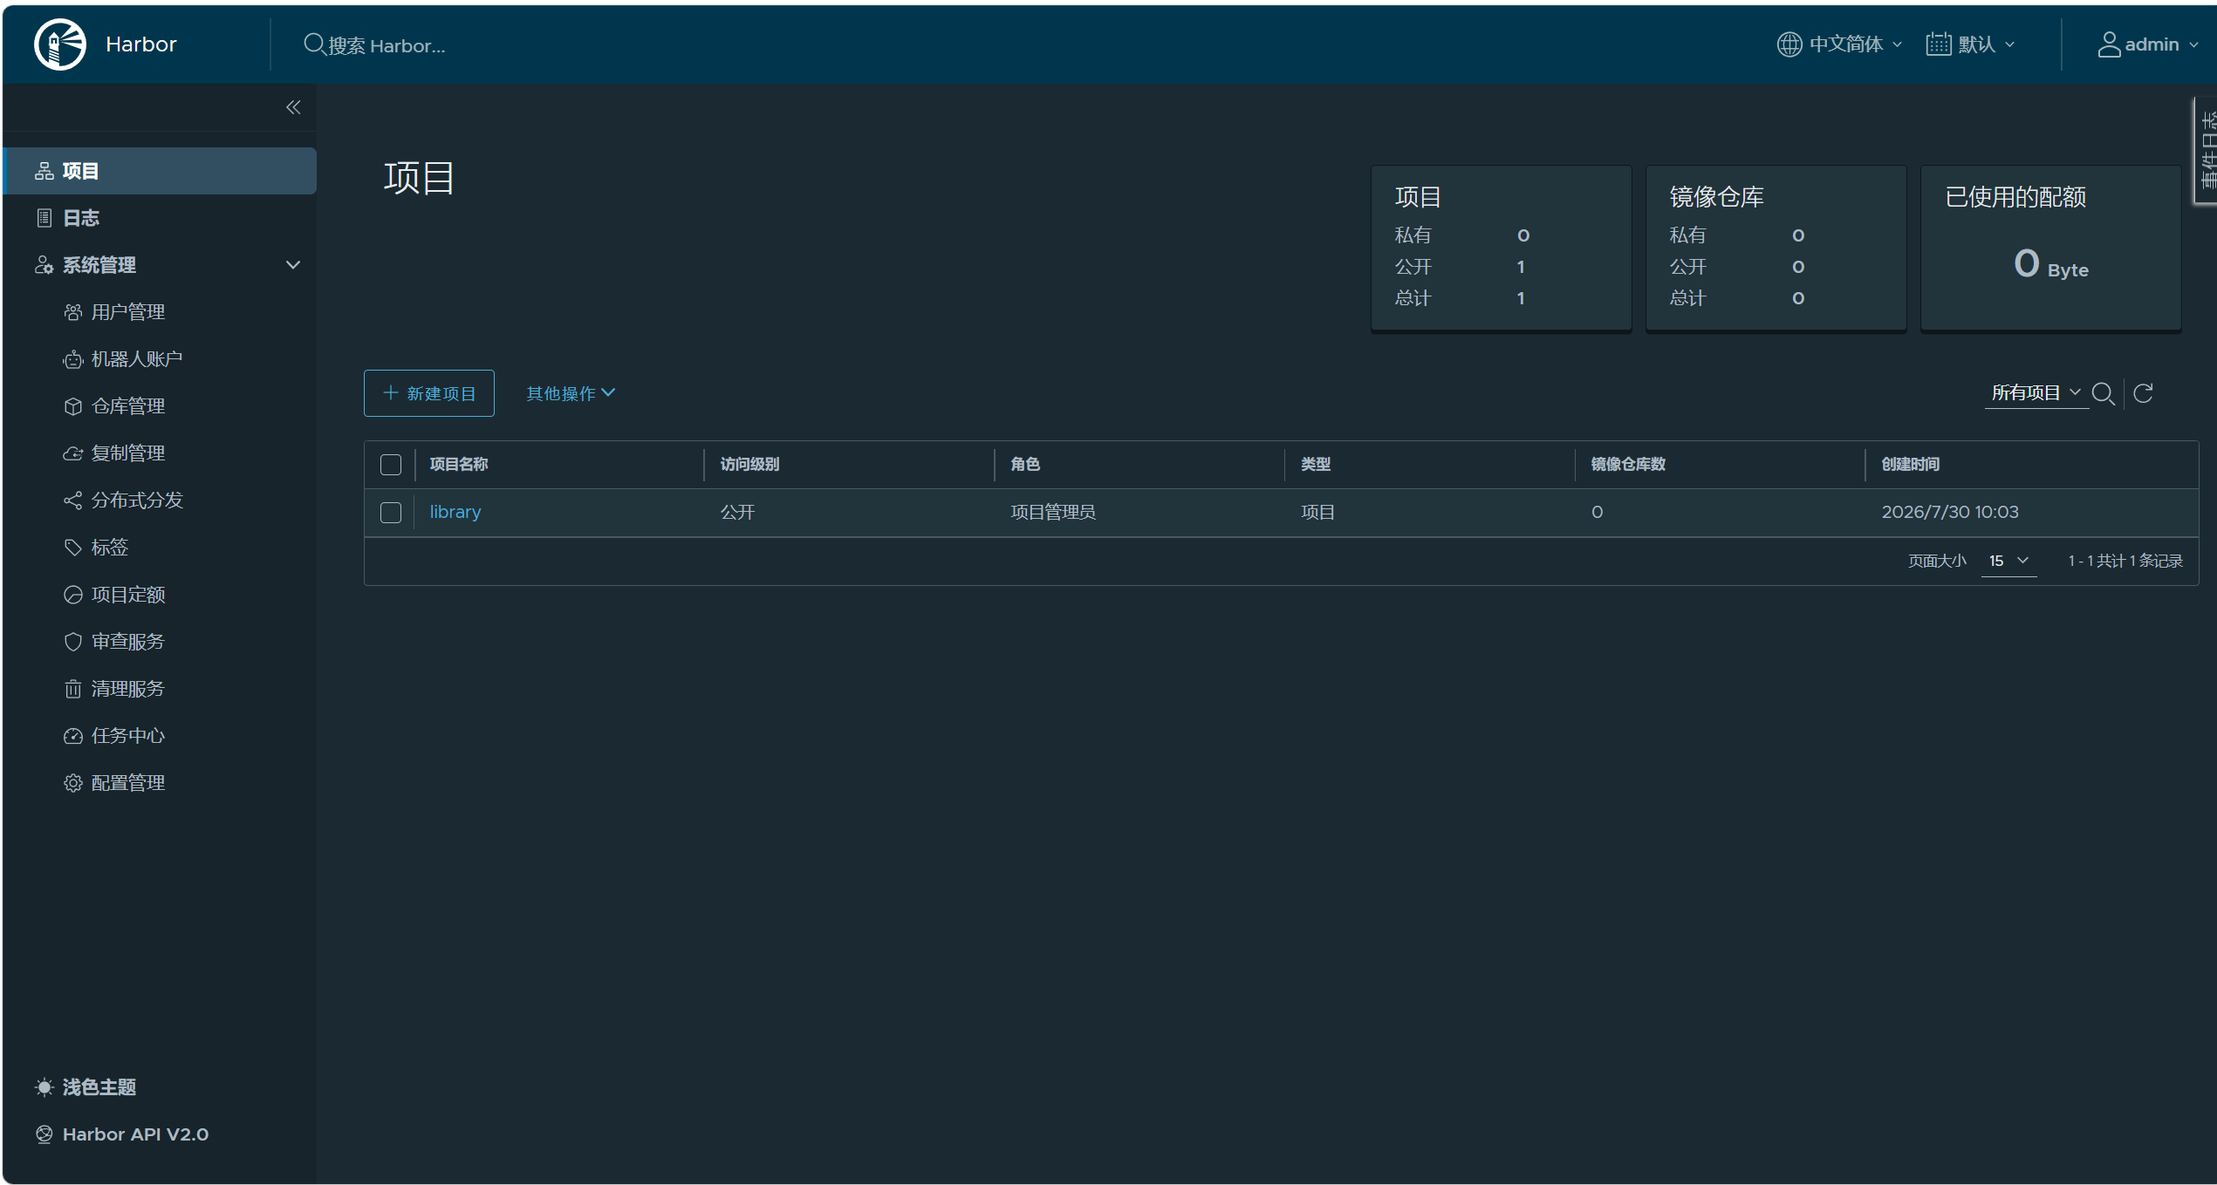Collapse the 系统管理 section chevron
Viewport: 2217px width, 1185px height.
[293, 265]
